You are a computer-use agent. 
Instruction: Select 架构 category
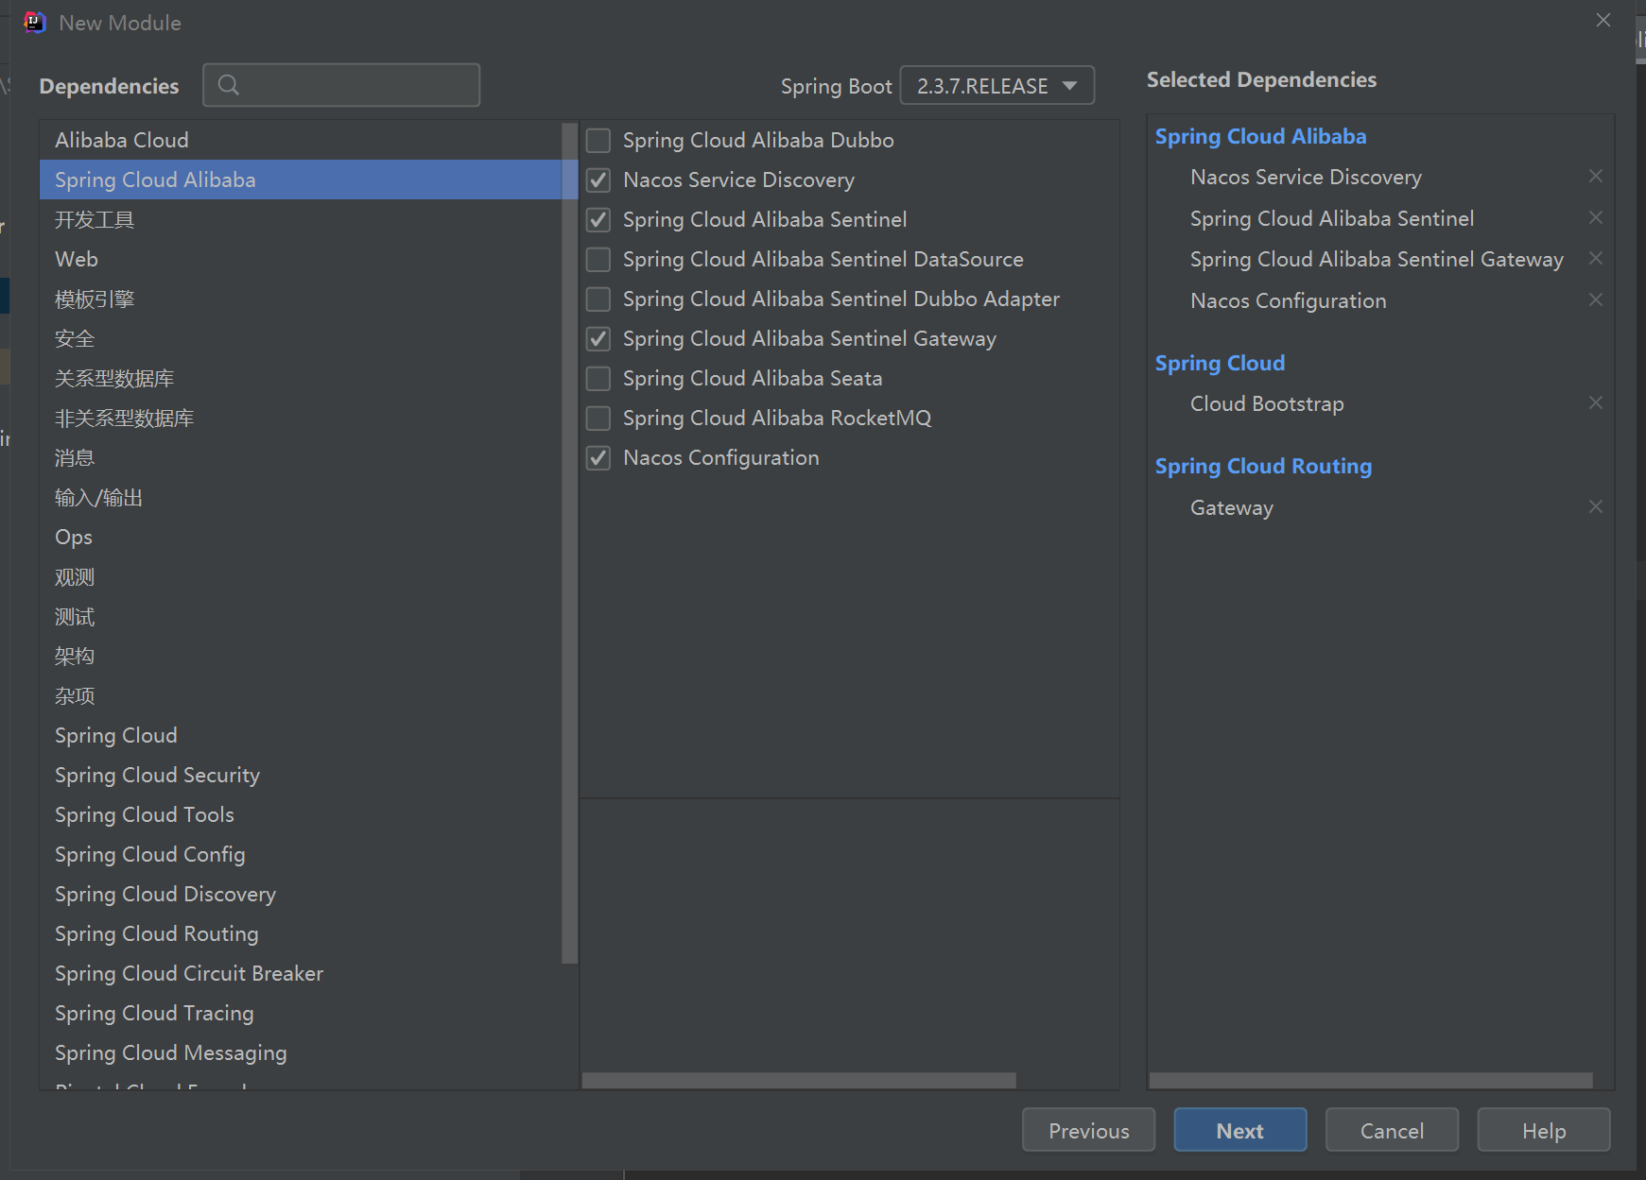pos(301,656)
